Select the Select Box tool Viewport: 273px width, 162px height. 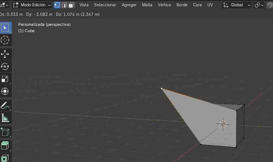5,28
